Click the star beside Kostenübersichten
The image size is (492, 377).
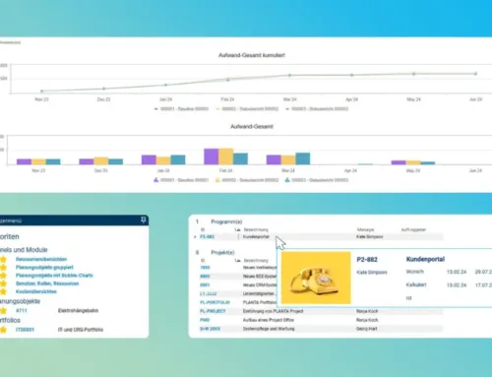pyautogui.click(x=3, y=291)
